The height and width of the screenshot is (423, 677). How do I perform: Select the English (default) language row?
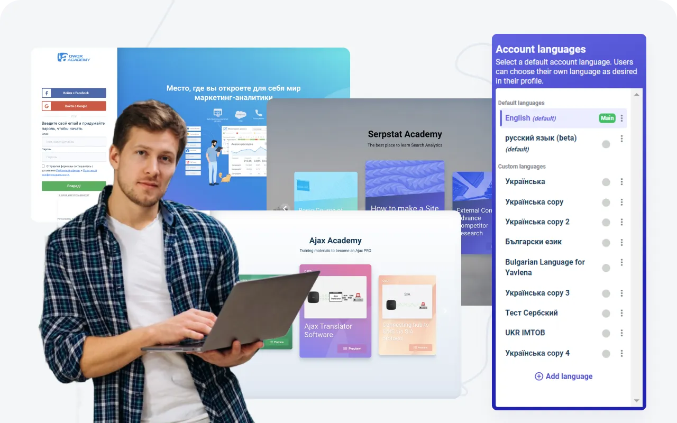[563, 118]
